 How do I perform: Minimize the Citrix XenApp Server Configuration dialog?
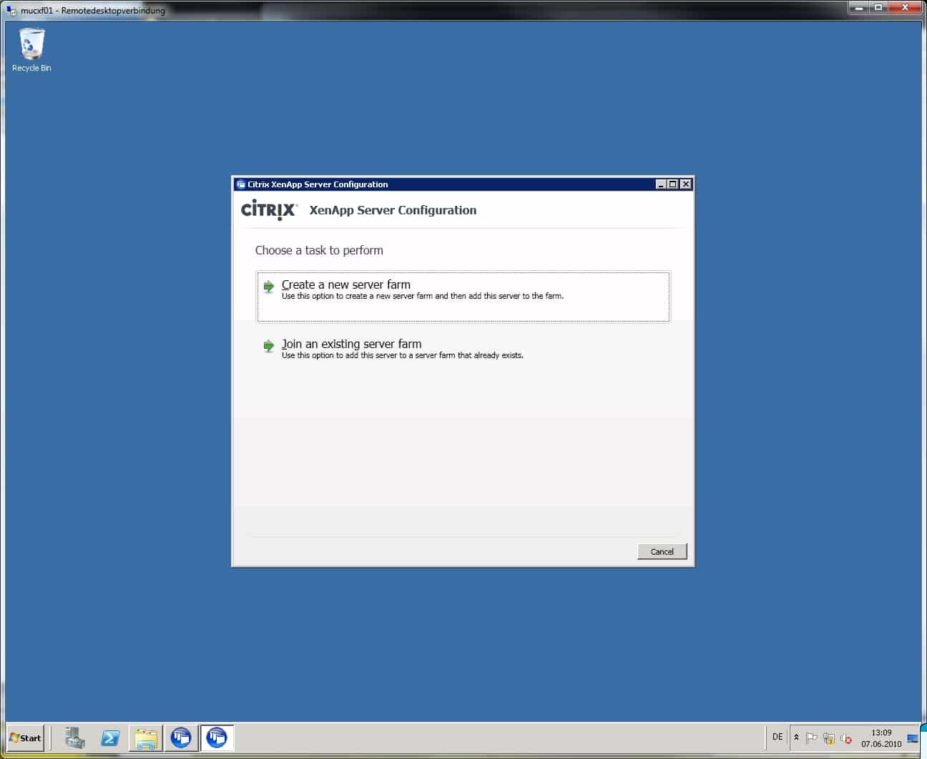[661, 184]
